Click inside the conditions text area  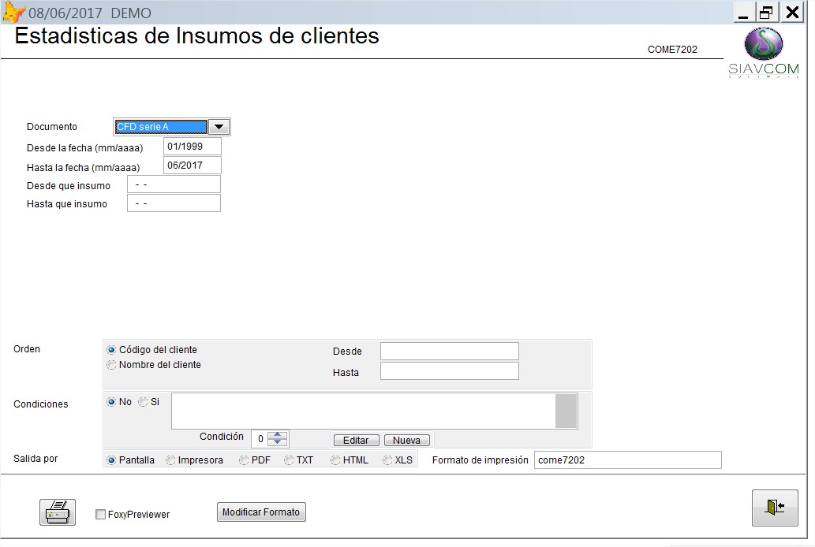coord(363,411)
